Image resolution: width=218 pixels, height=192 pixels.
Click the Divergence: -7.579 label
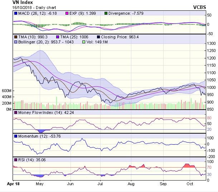(x=126, y=13)
